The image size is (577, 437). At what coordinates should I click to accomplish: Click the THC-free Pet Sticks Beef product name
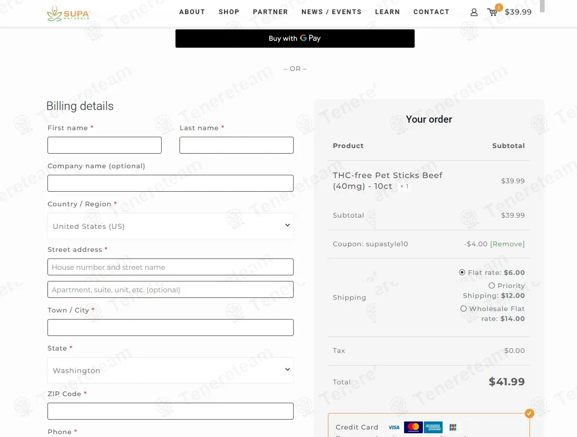coord(388,180)
